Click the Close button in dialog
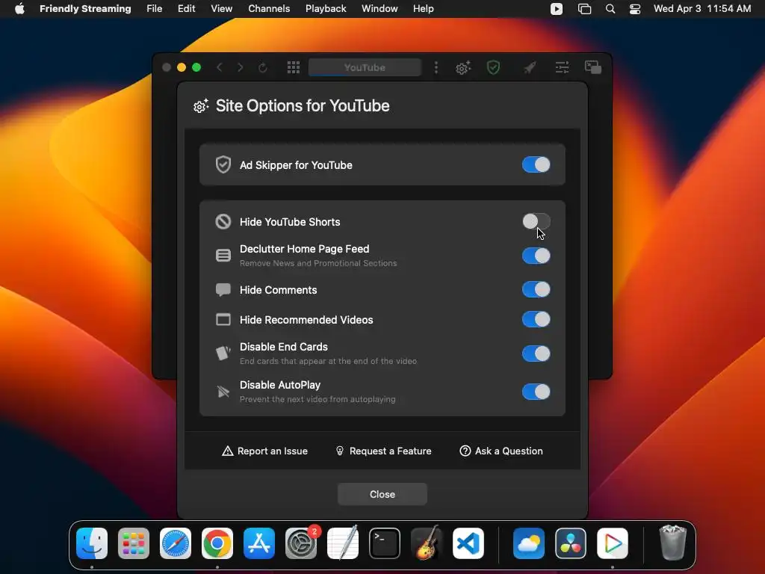The height and width of the screenshot is (574, 765). tap(382, 494)
